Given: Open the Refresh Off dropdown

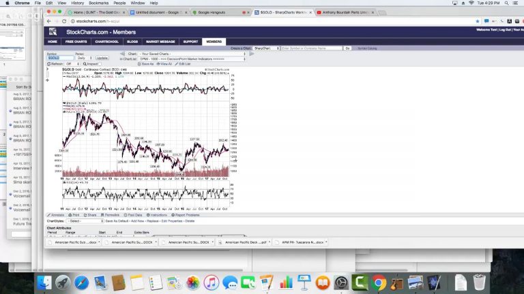Looking at the screenshot, I should point(72,64).
